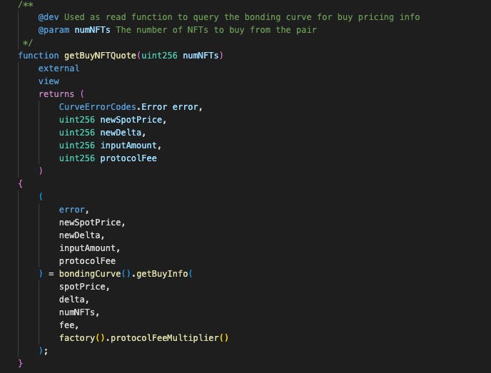Click the 'delta,' argument
The image size is (491, 373).
74,300
